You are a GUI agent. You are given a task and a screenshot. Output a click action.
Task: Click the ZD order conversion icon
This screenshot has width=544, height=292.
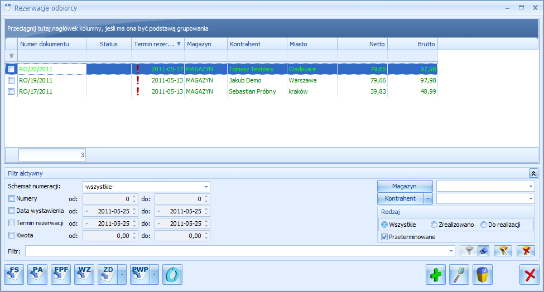coord(108,274)
